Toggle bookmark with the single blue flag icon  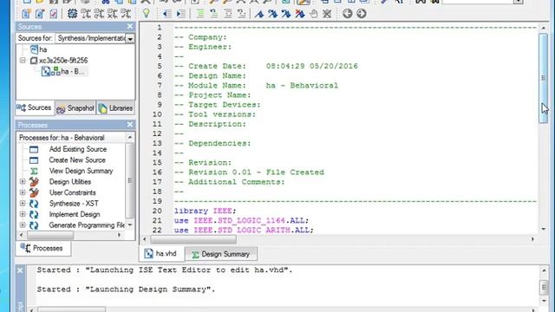pyautogui.click(x=259, y=14)
